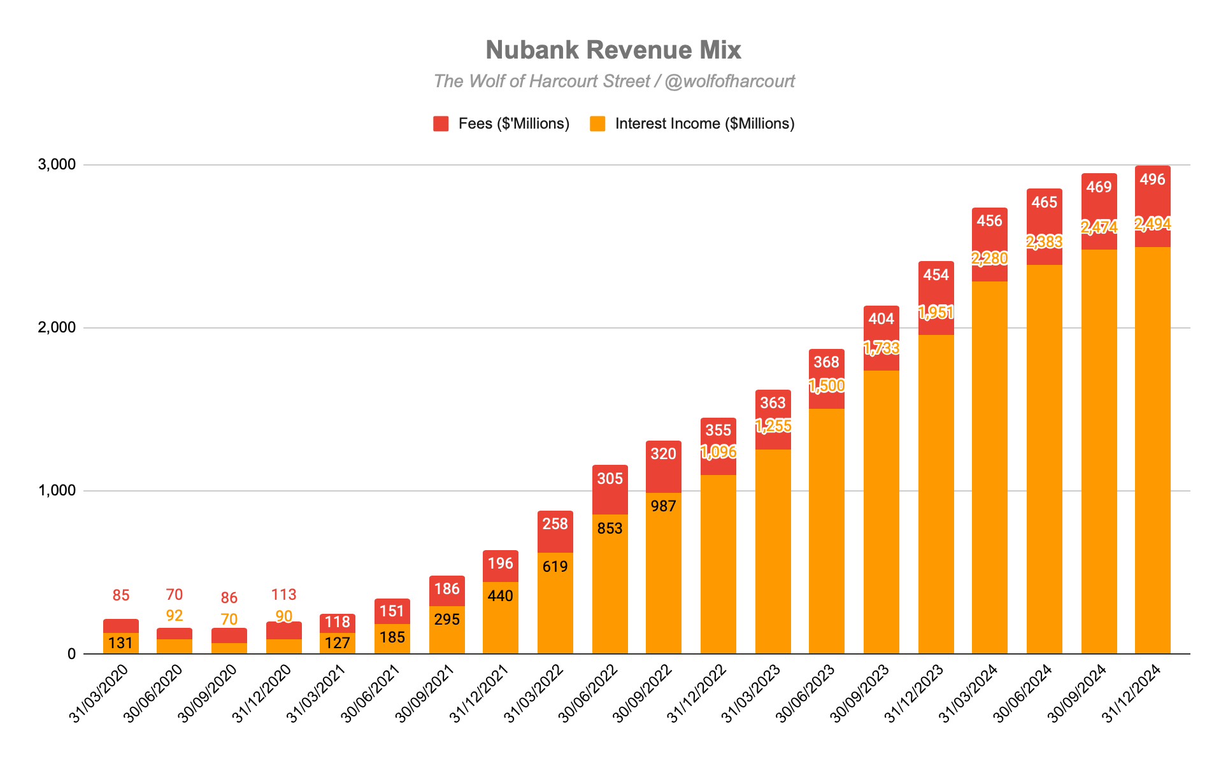Click the 31/12/2021 x-axis date label
The image size is (1228, 759).
[479, 694]
